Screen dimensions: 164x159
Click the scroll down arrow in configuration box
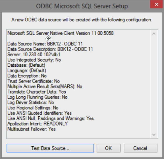pyautogui.click(x=154, y=135)
